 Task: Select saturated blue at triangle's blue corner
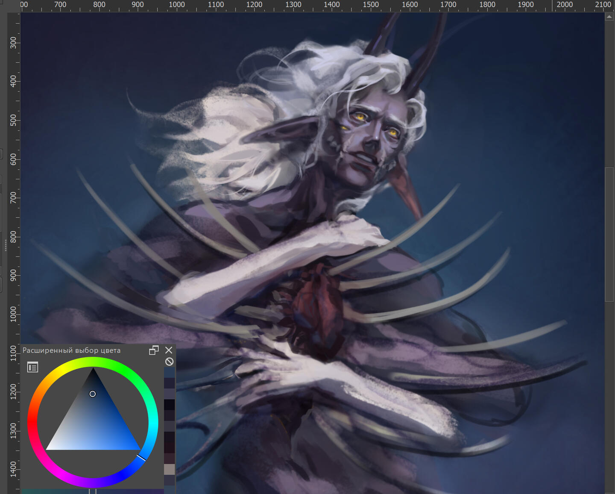pyautogui.click(x=138, y=448)
